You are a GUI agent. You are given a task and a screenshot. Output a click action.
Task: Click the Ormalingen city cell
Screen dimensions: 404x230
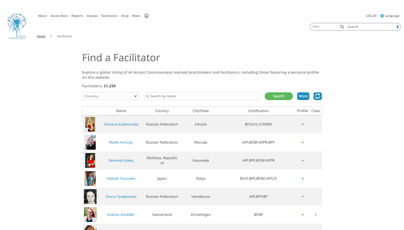201,215
